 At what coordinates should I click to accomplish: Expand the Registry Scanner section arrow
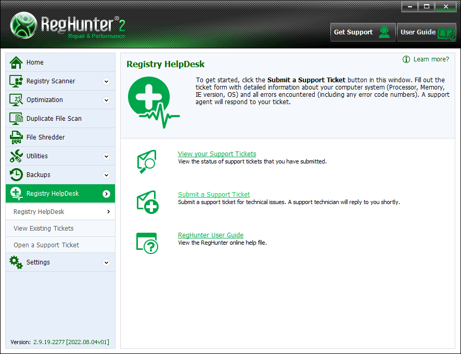pos(107,81)
